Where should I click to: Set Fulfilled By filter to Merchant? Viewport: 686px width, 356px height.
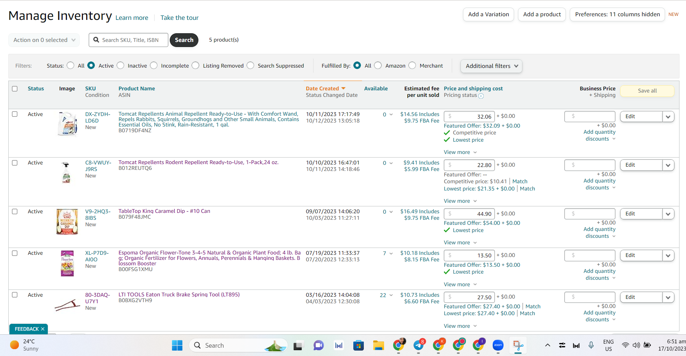(412, 65)
